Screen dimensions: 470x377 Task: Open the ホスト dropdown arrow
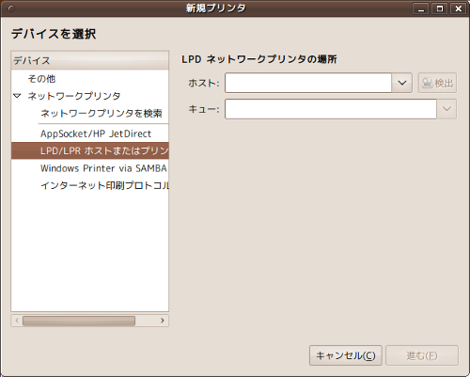click(x=402, y=83)
